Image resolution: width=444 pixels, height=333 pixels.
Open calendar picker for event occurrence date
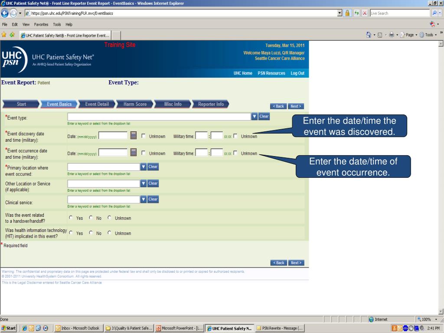pyautogui.click(x=134, y=152)
